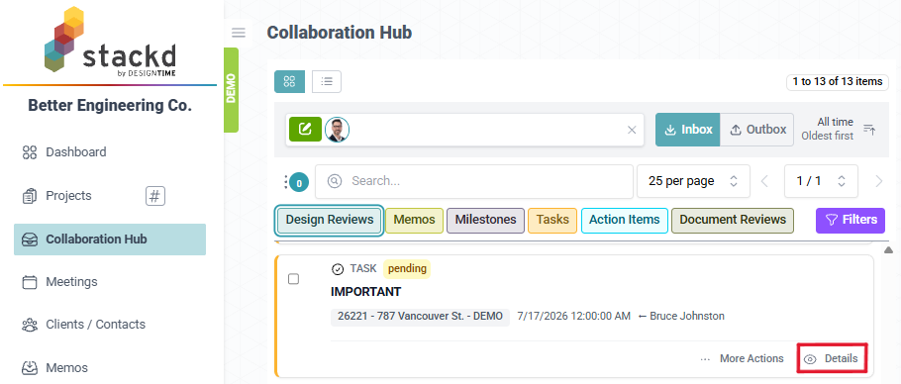Select the user avatar in the recipient field
This screenshot has width=901, height=384.
tap(337, 130)
